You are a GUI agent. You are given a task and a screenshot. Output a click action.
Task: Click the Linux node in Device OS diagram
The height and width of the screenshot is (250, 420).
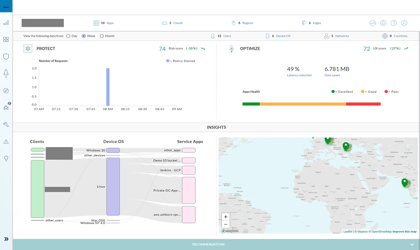pos(113,187)
